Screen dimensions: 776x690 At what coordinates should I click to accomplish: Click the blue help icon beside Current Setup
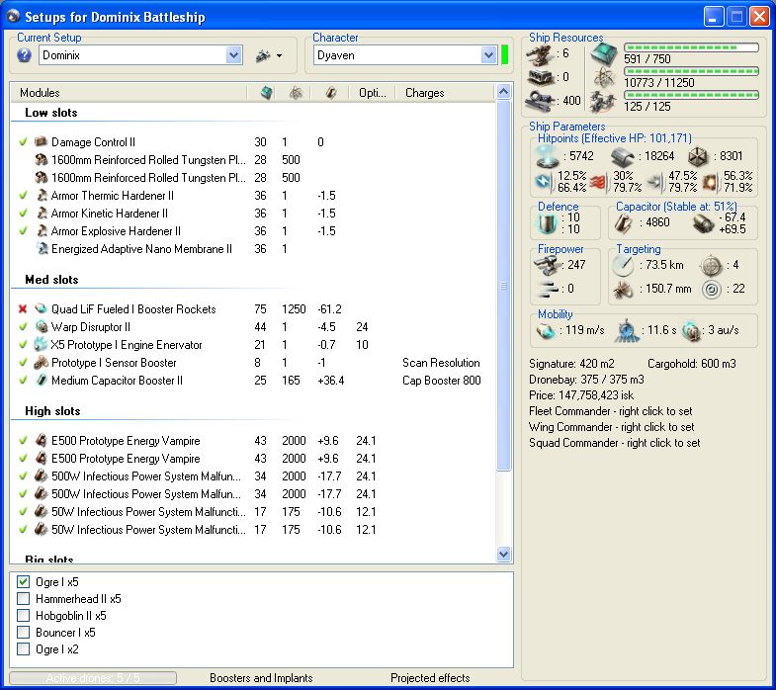(25, 55)
